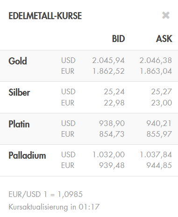Select the Gold row label

pos(18,61)
